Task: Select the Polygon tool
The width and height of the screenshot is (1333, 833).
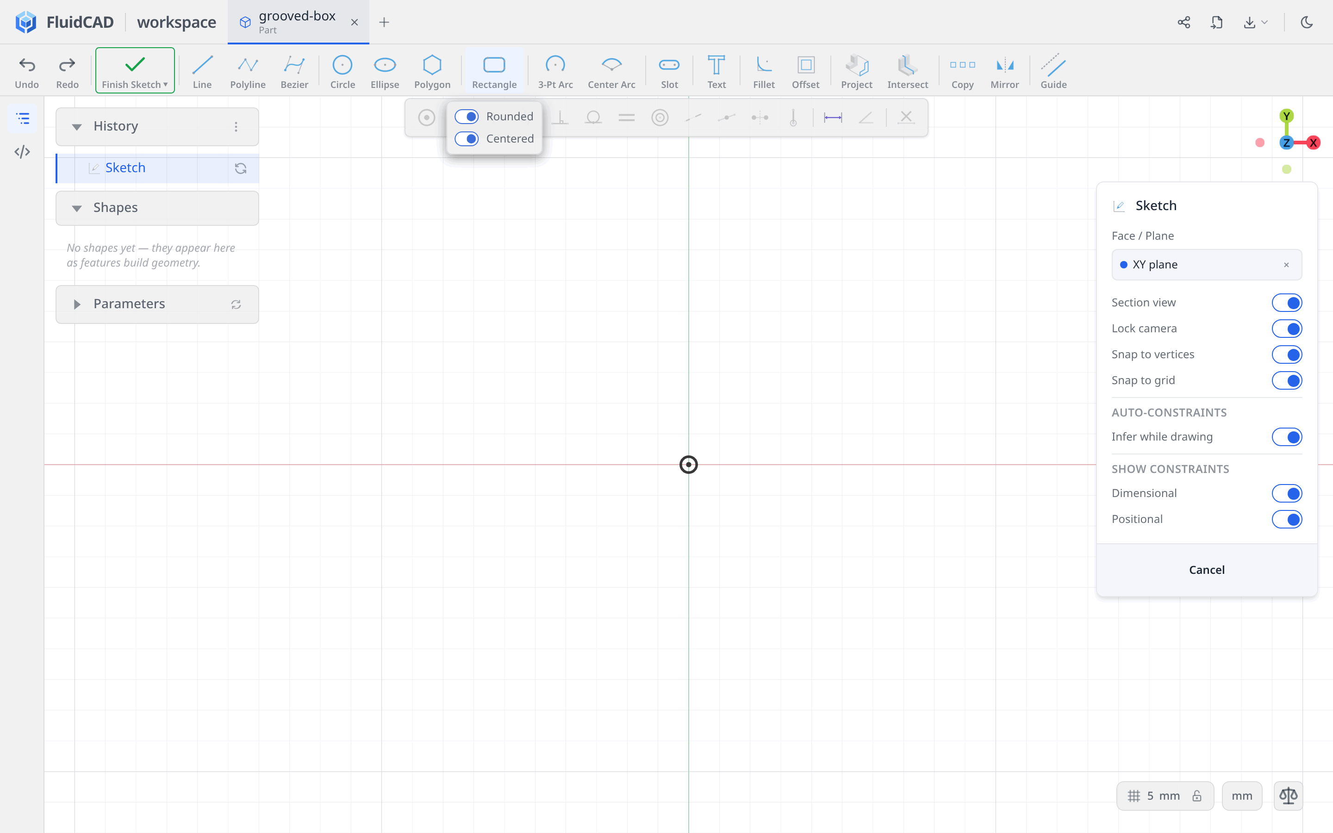Action: tap(432, 71)
